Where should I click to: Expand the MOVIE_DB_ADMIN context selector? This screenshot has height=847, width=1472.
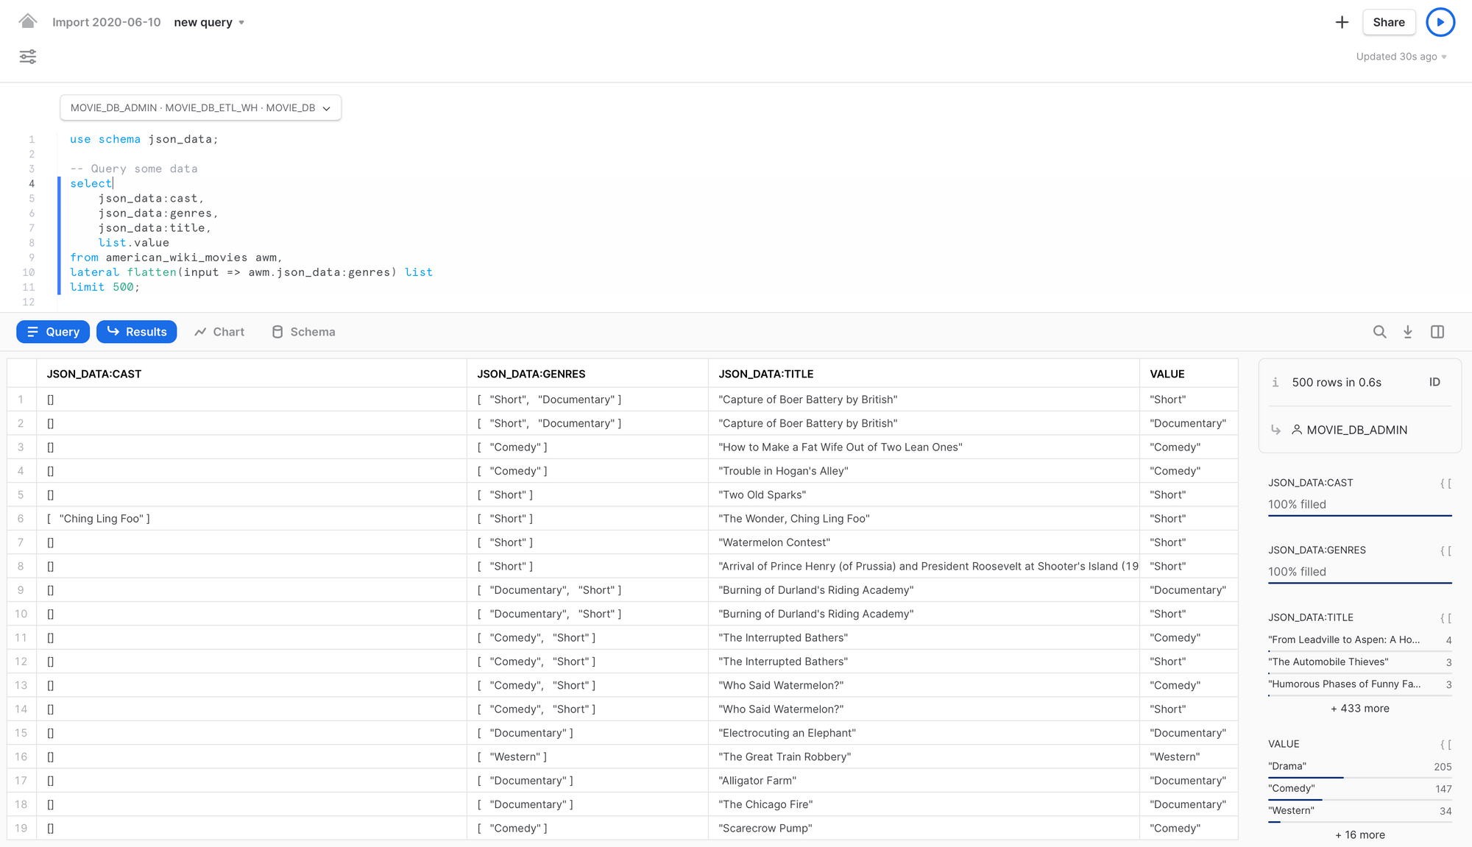pyautogui.click(x=200, y=107)
